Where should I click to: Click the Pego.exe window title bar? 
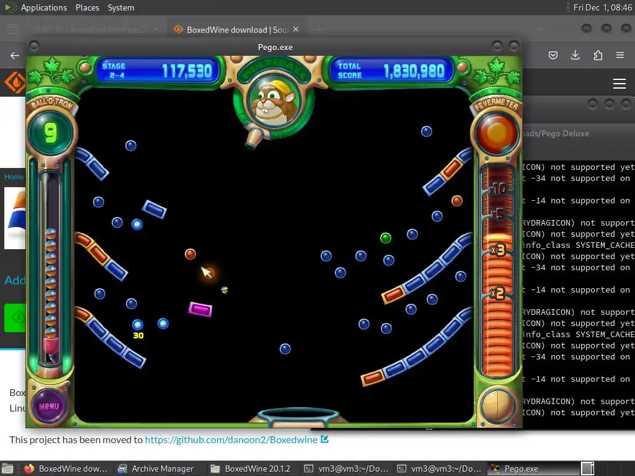[x=275, y=47]
